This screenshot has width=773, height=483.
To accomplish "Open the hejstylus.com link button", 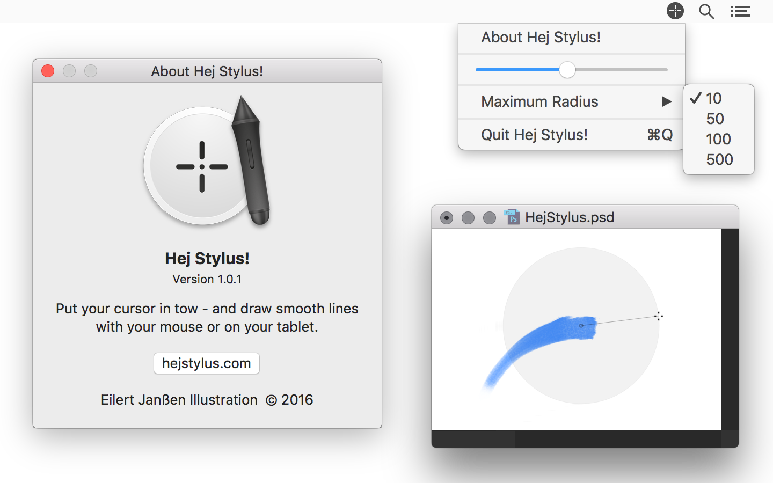I will coord(207,363).
